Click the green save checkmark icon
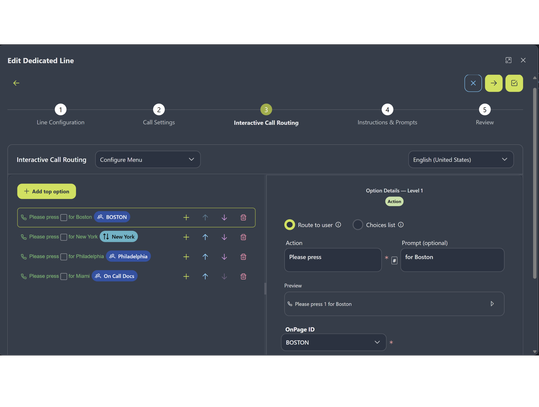Screen dimensions: 539x407 [x=514, y=83]
